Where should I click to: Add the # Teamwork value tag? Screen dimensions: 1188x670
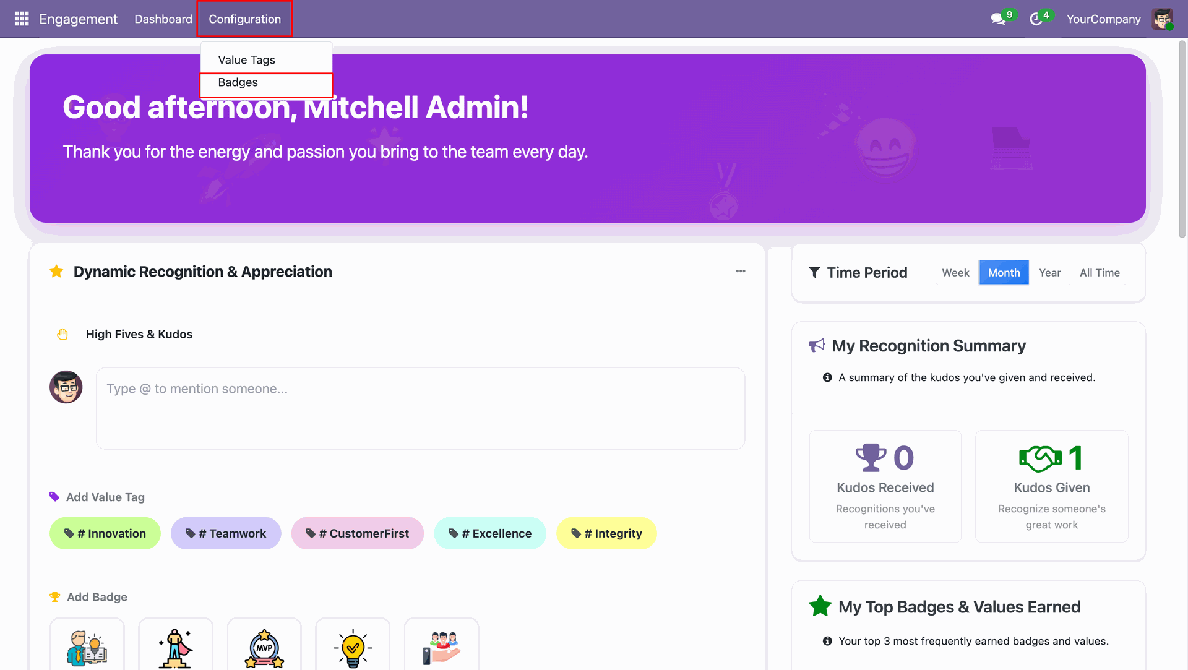coord(226,533)
